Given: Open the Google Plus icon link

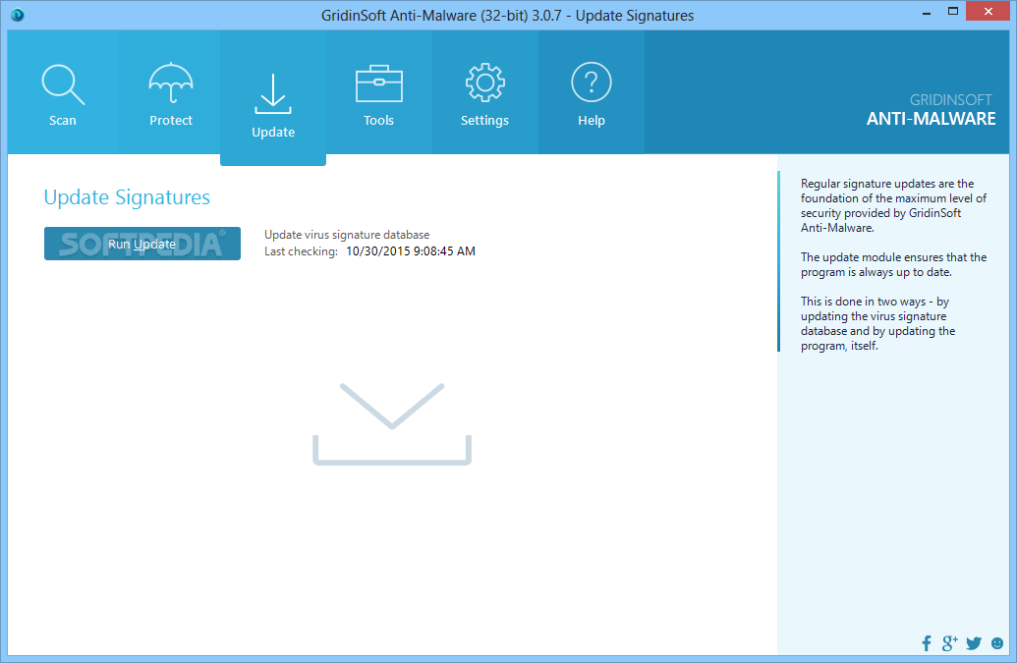Looking at the screenshot, I should pyautogui.click(x=949, y=643).
